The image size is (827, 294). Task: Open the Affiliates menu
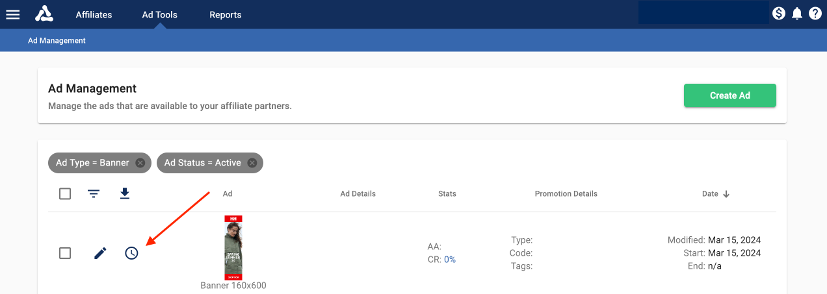click(x=94, y=14)
